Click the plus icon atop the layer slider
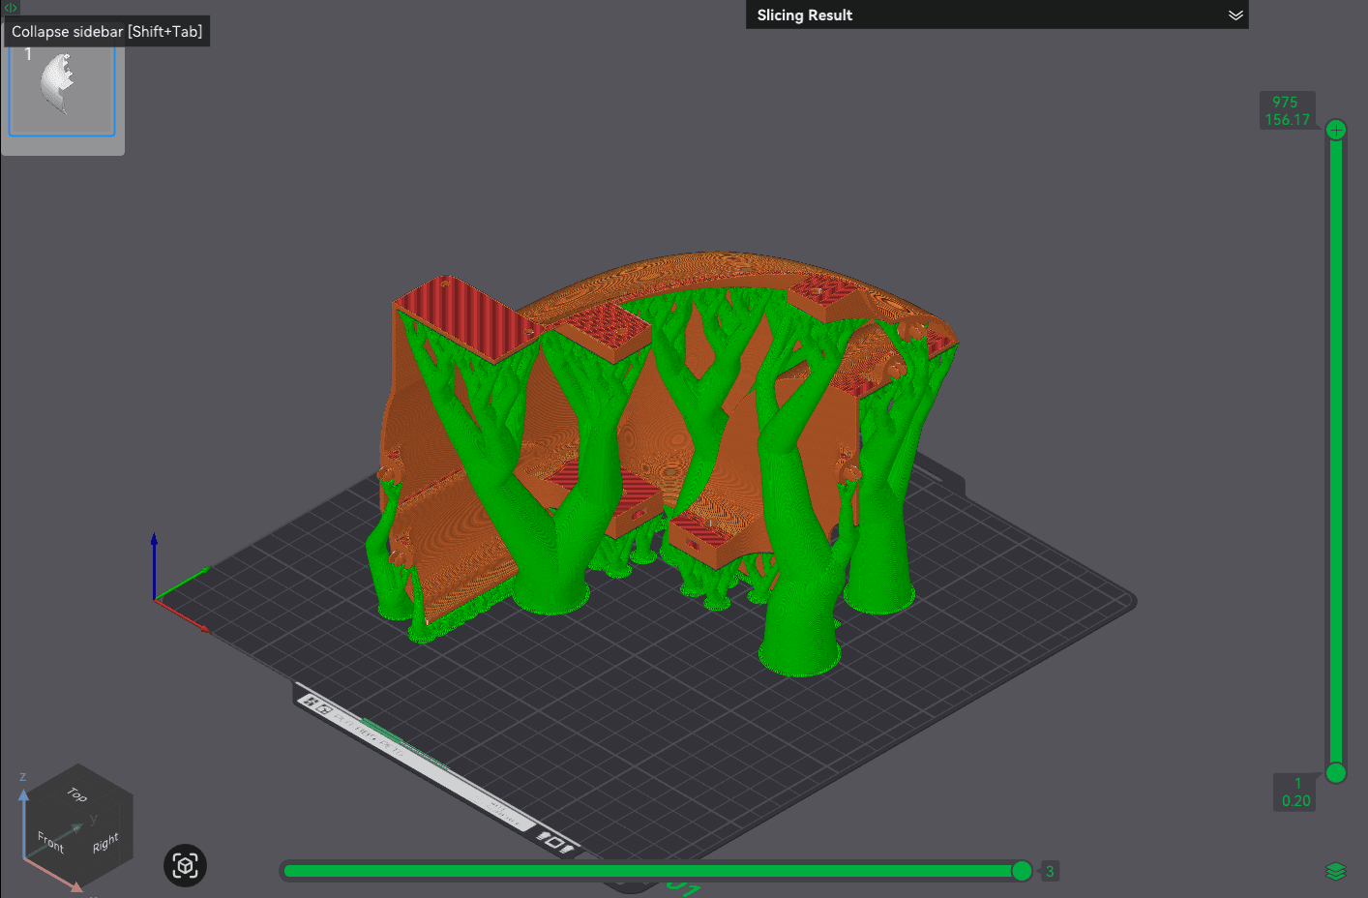The width and height of the screenshot is (1368, 898). point(1336,129)
